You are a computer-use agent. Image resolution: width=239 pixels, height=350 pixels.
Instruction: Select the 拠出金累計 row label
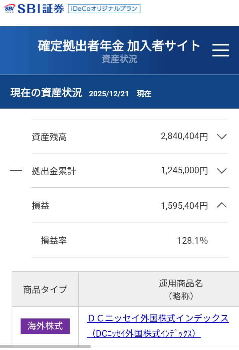point(54,171)
